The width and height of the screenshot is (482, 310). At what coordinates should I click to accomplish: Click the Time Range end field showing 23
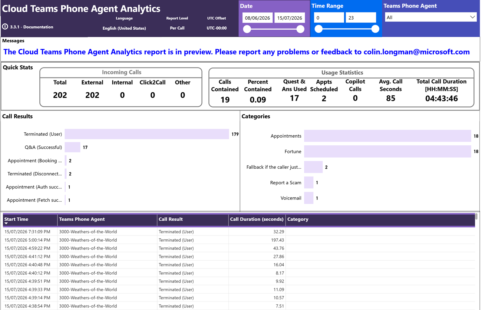(361, 18)
